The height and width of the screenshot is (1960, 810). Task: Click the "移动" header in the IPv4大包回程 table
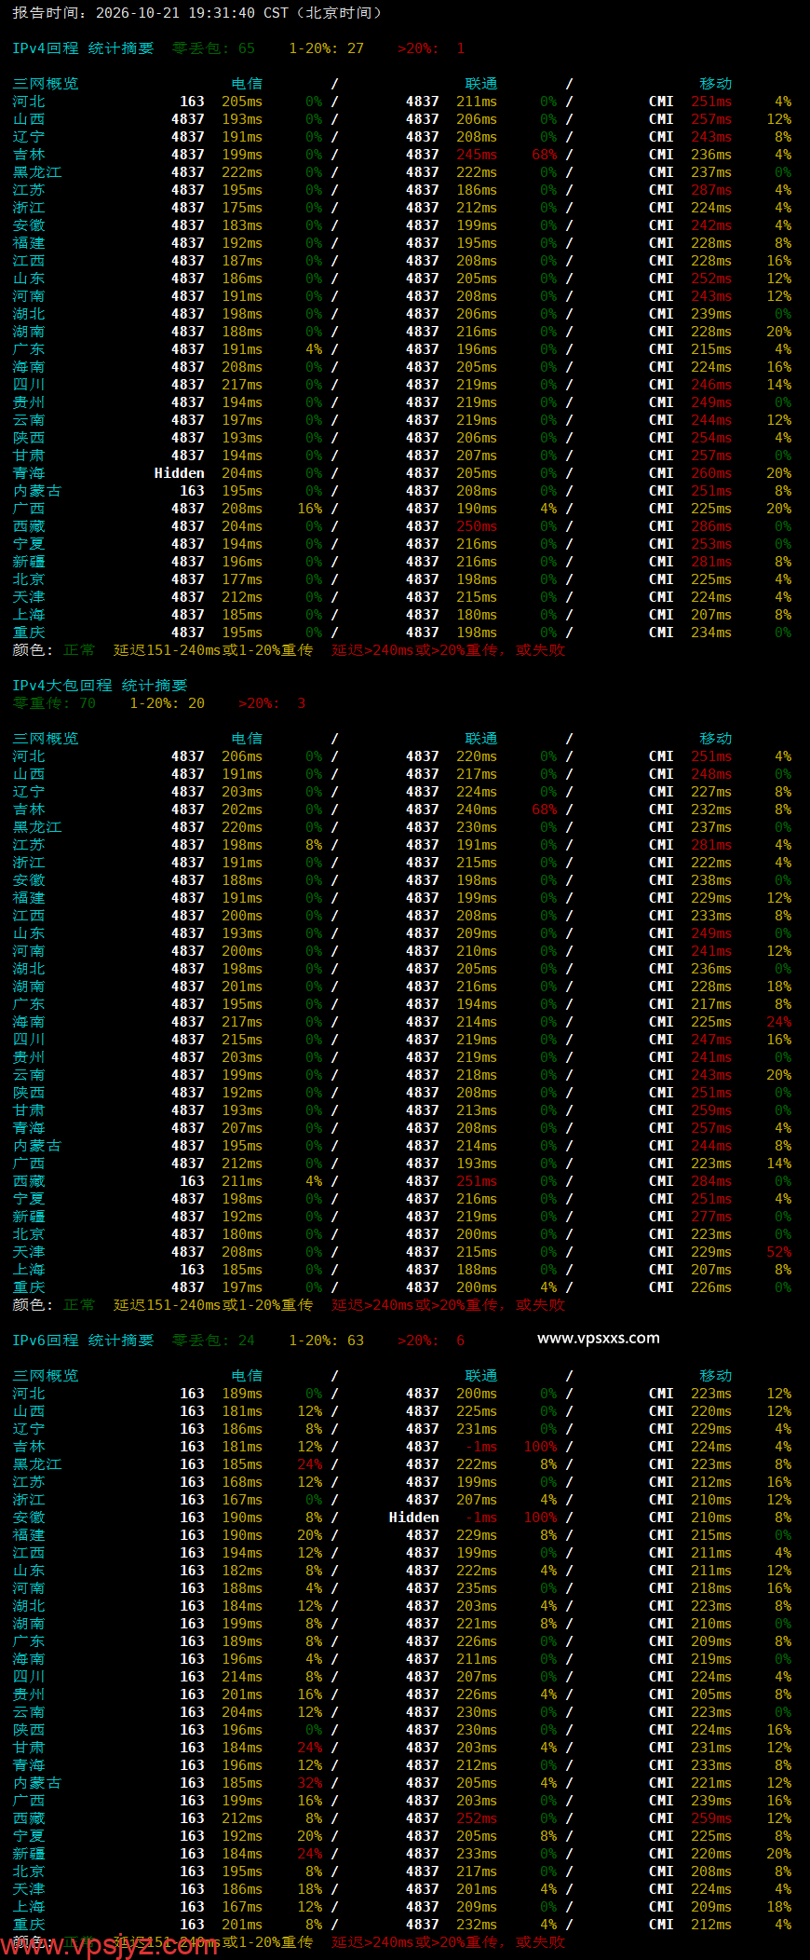[x=716, y=739]
